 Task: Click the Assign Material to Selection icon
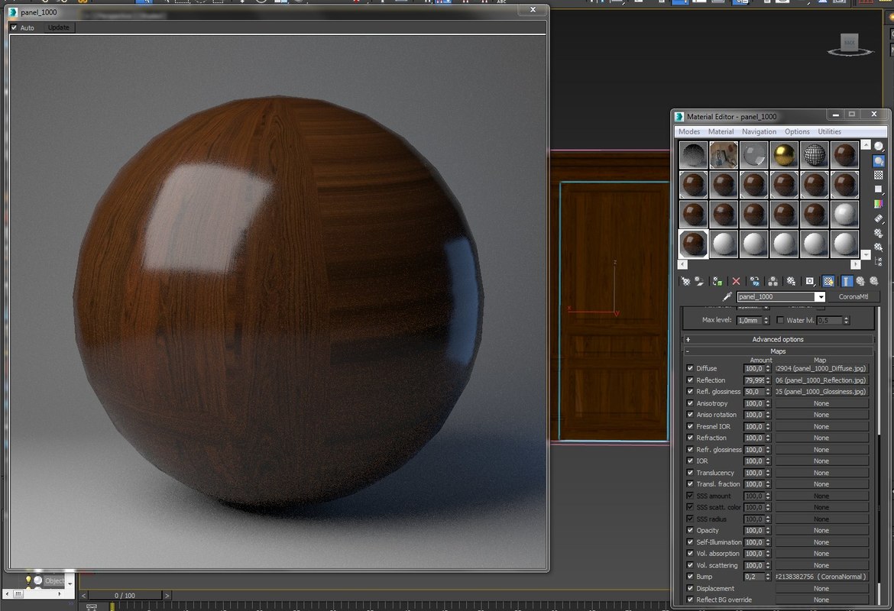click(716, 282)
